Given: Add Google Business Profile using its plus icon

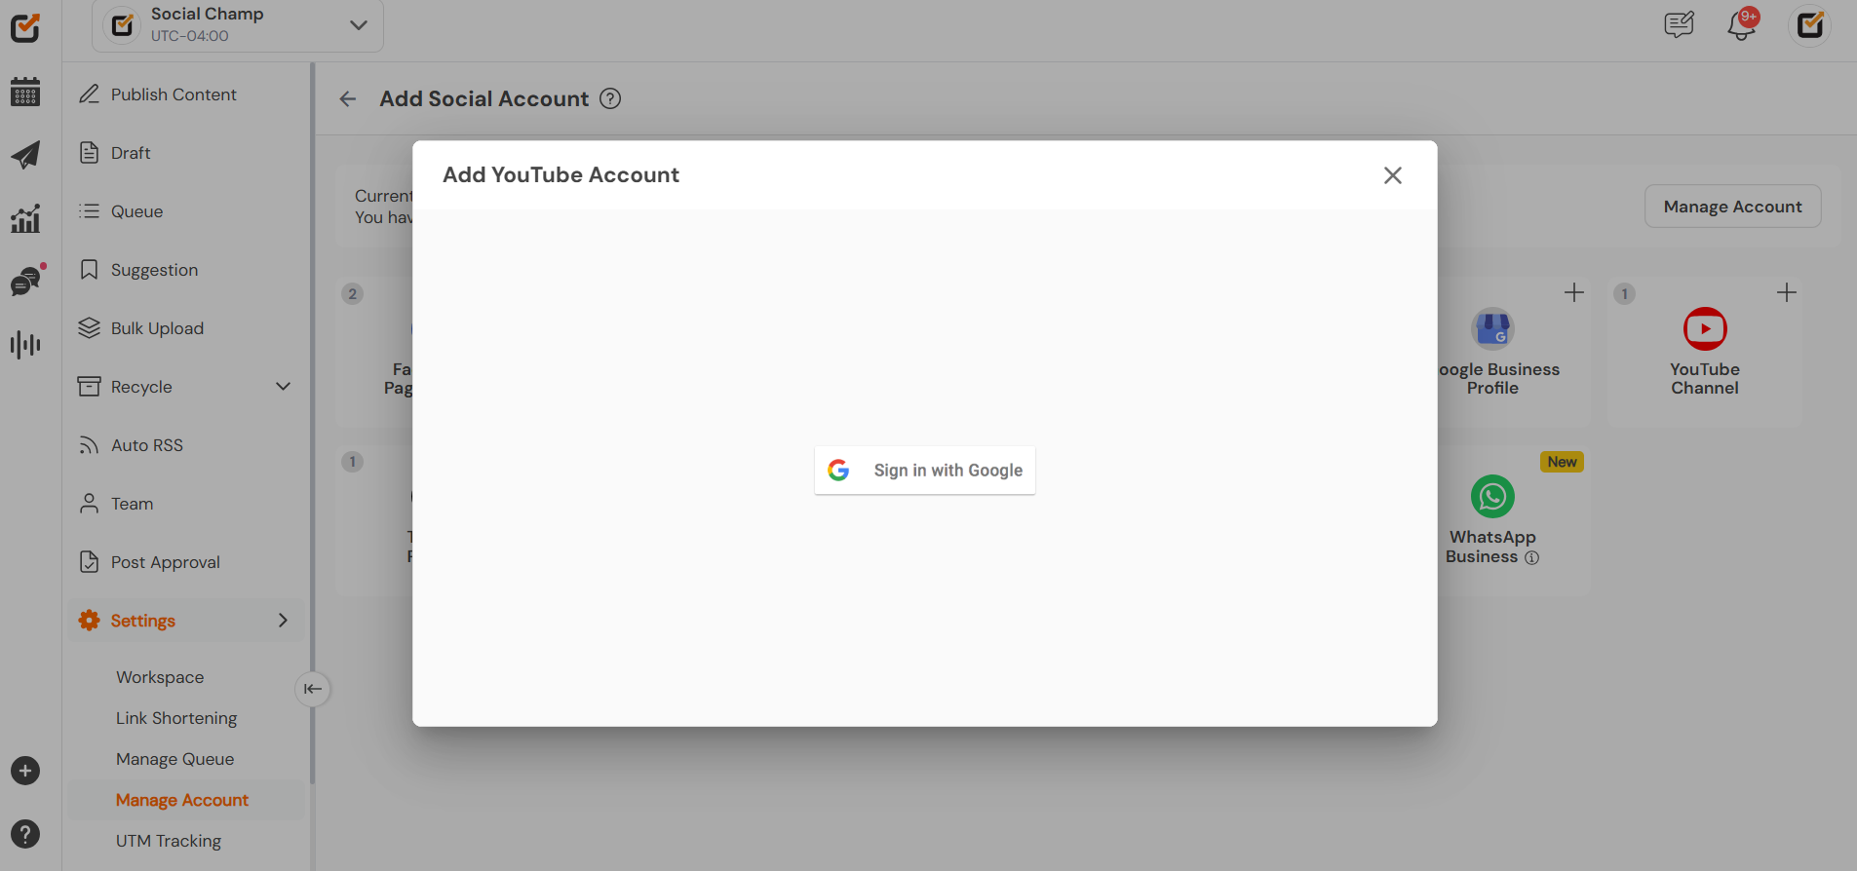Looking at the screenshot, I should [1574, 292].
